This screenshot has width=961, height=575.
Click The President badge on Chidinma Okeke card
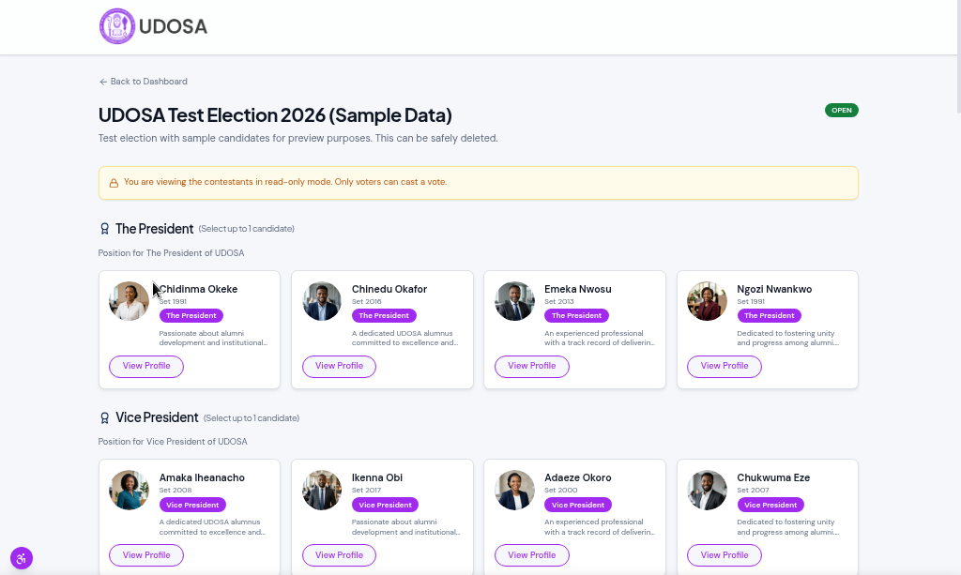click(x=191, y=316)
